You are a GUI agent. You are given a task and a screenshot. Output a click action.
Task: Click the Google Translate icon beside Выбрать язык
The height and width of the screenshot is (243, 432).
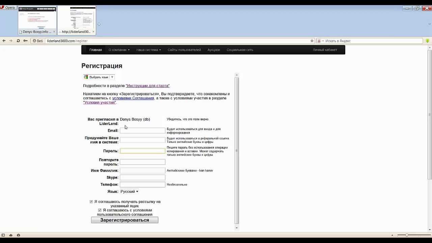pos(86,77)
